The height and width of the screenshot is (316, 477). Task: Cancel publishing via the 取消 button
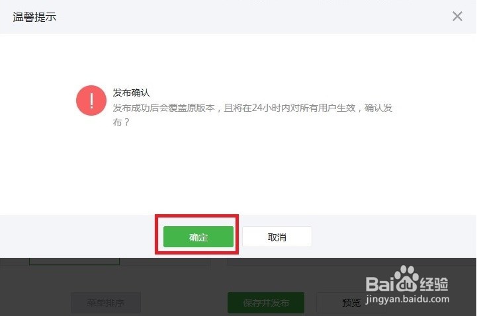coord(277,237)
